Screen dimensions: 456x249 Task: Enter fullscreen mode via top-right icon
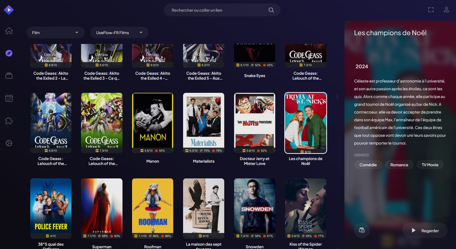[431, 10]
